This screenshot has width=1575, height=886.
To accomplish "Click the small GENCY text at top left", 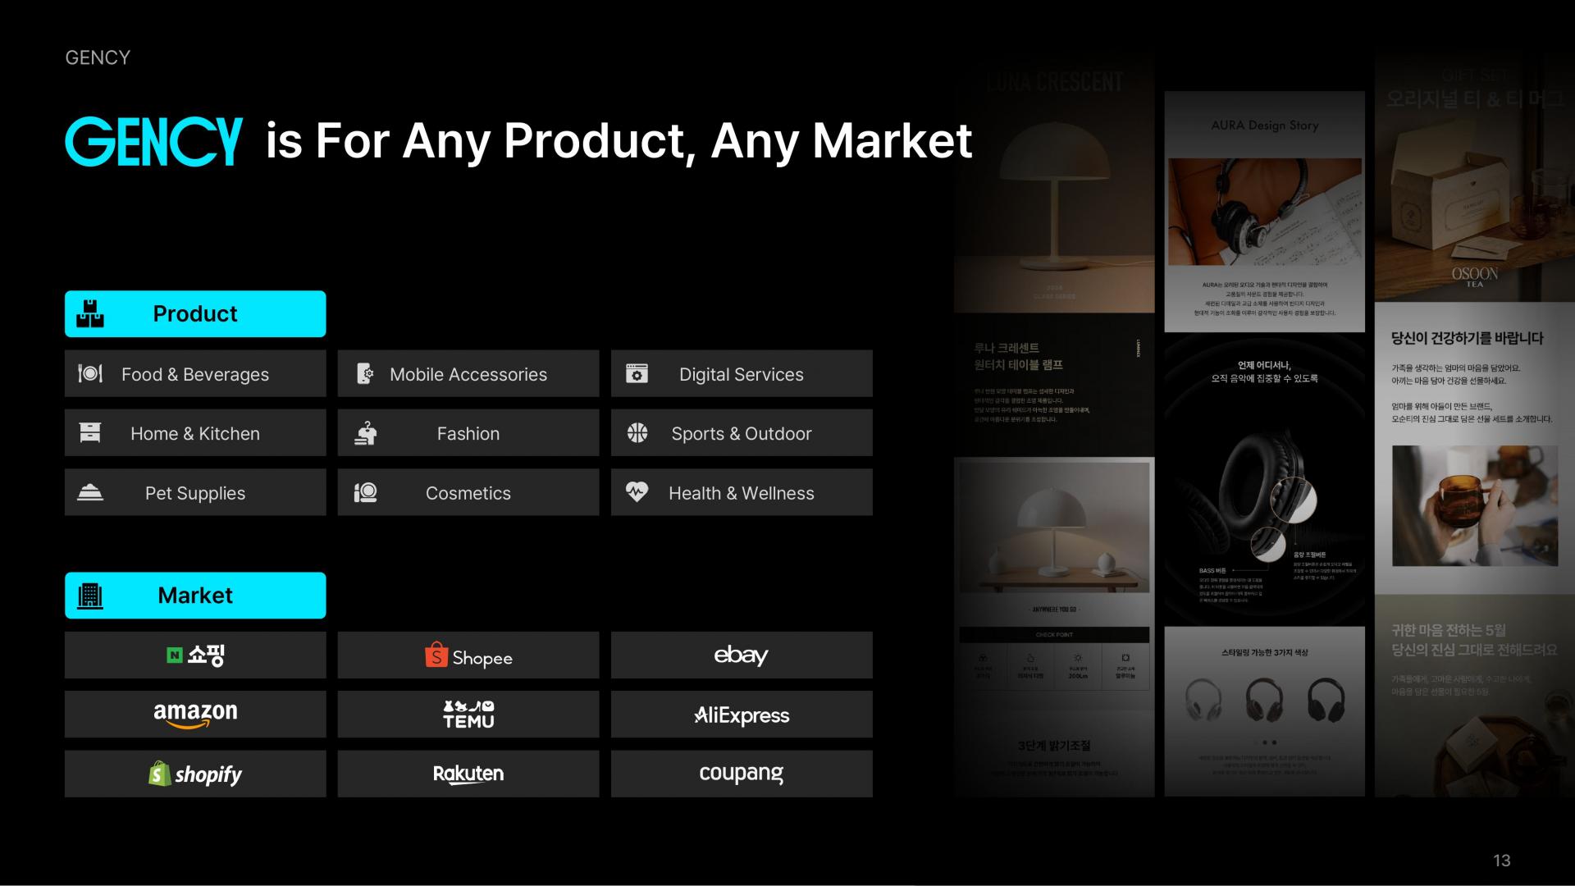I will tap(98, 57).
